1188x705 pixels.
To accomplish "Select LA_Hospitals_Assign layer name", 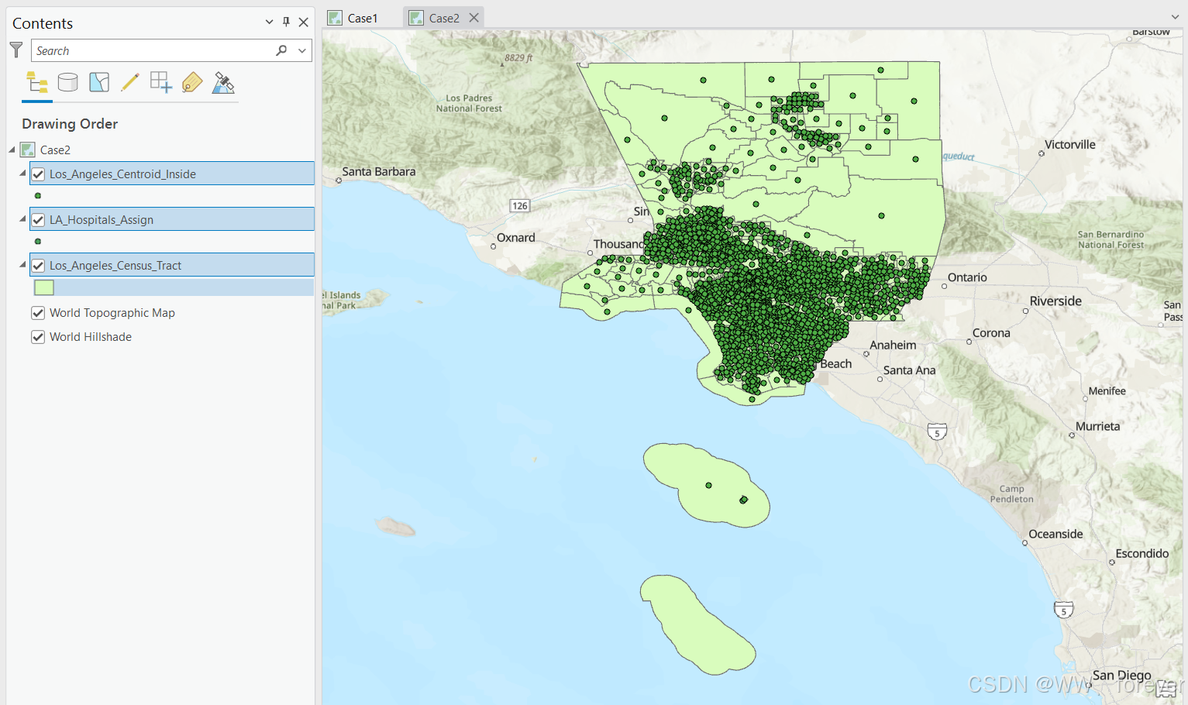I will click(x=102, y=220).
